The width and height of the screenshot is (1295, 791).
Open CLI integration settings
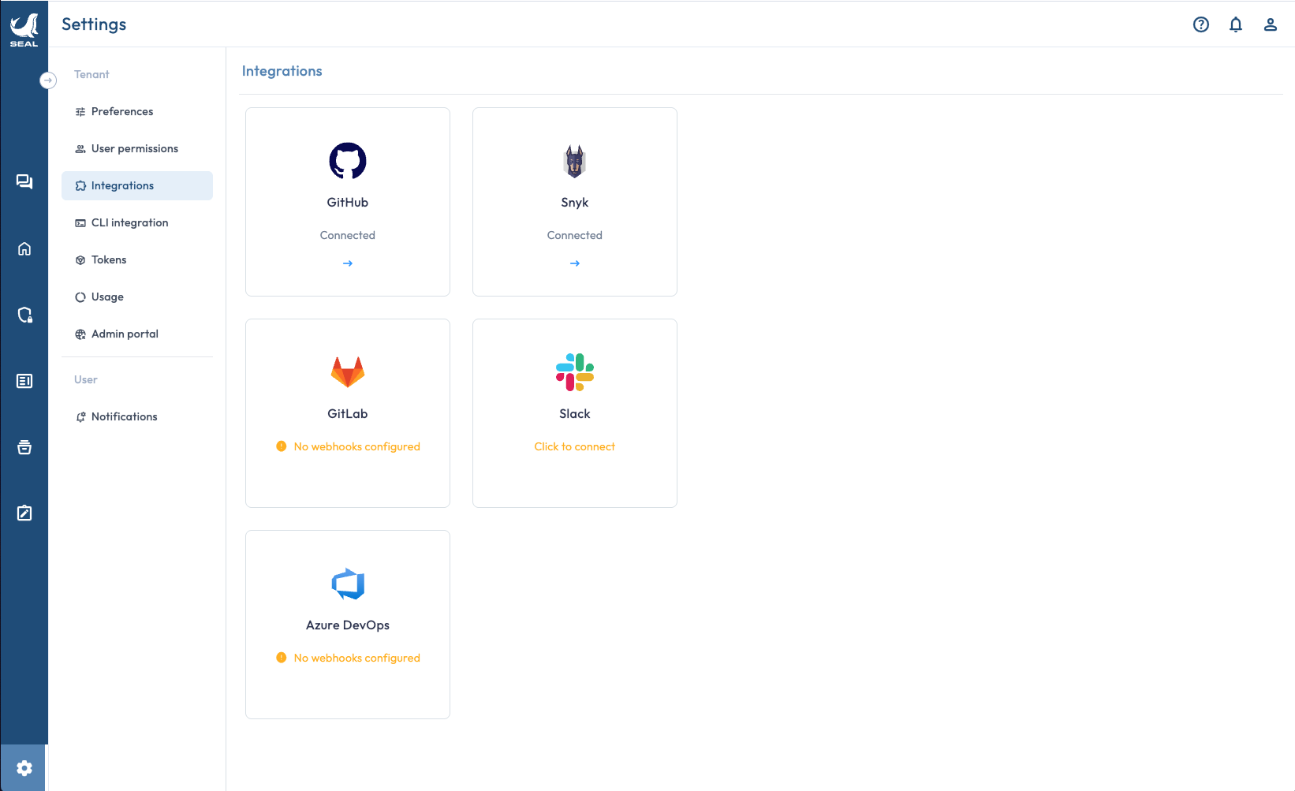click(x=137, y=222)
